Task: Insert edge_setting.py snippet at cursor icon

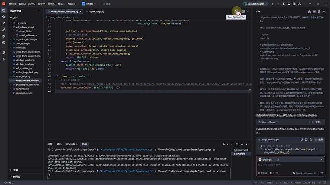Action: pos(306,139)
